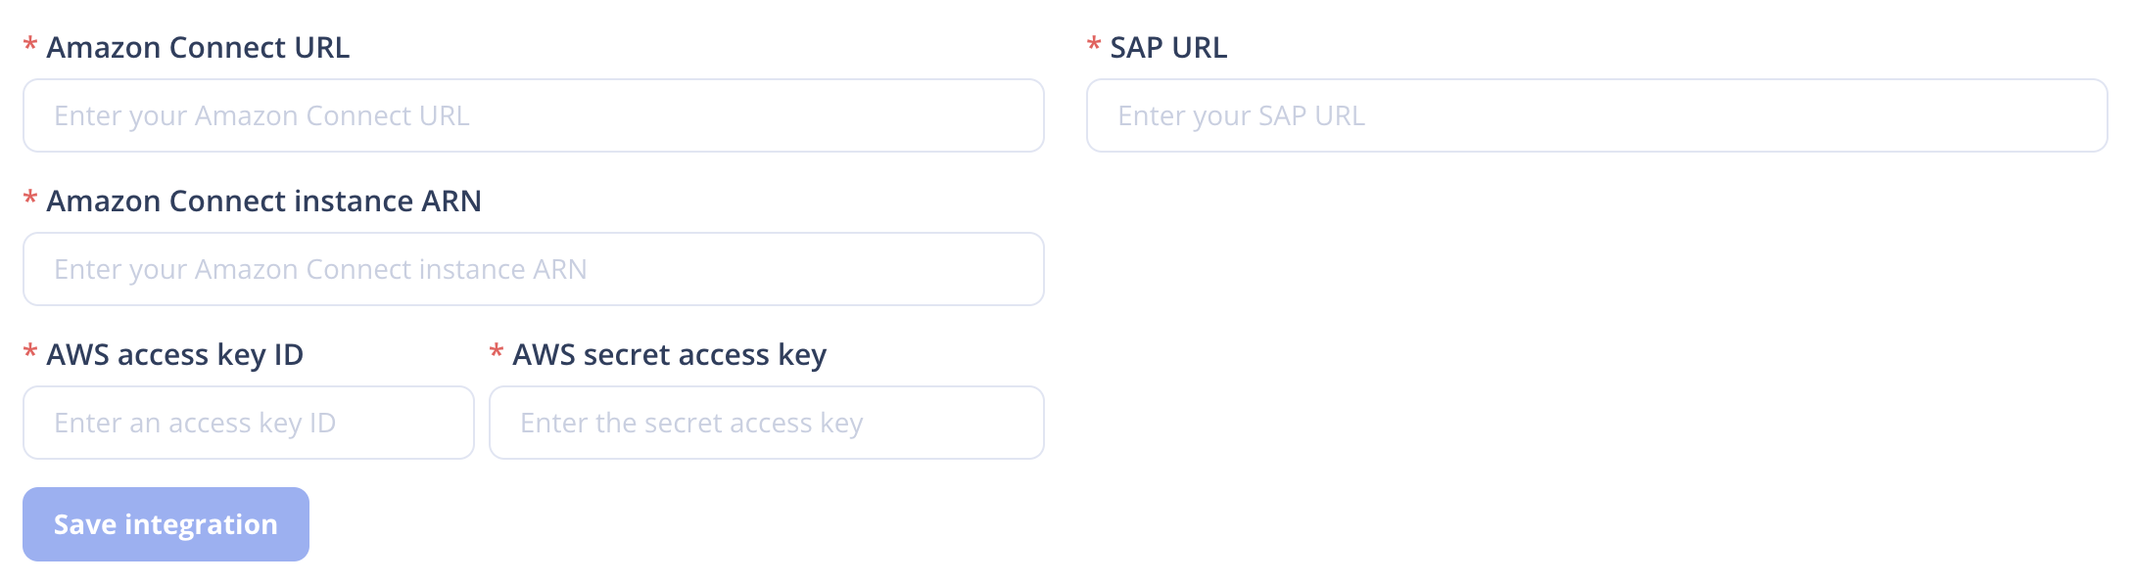
Task: Select the AWS access key ID label
Action: [x=174, y=354]
